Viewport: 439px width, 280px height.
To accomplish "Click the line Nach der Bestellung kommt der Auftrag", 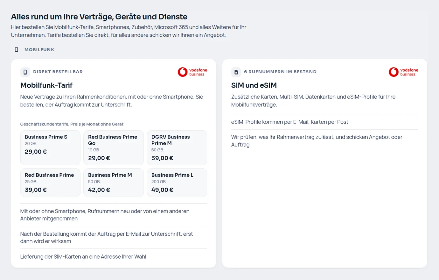I will [107, 237].
